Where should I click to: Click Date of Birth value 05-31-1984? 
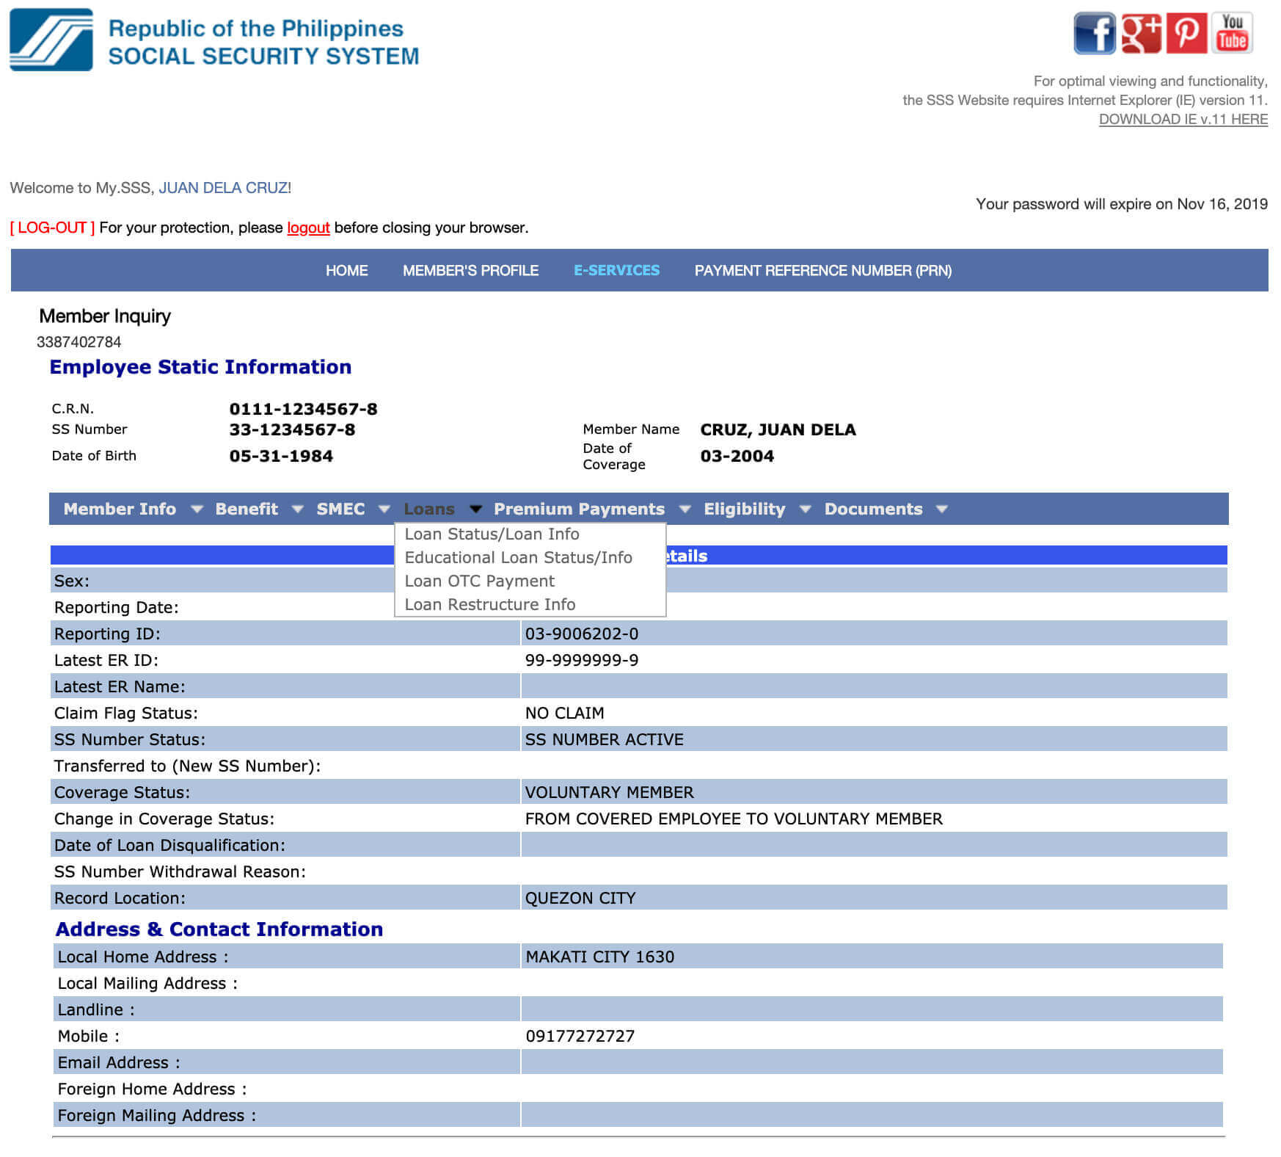[281, 455]
